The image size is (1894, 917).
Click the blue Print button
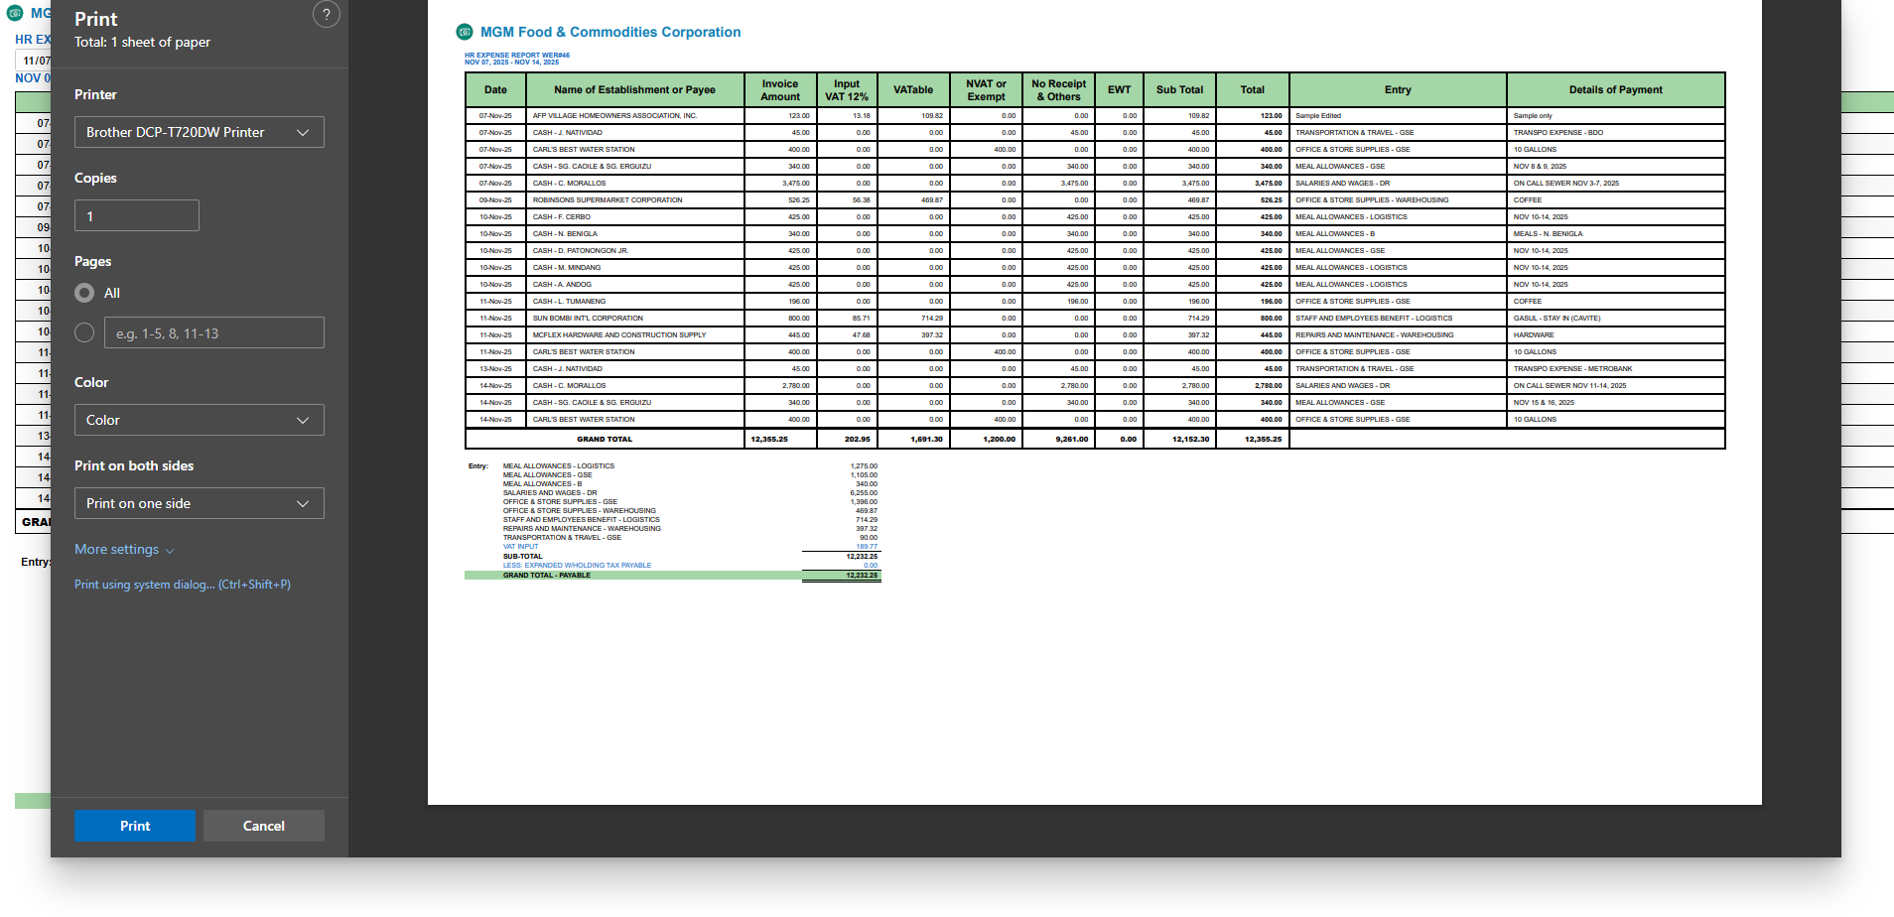click(135, 826)
